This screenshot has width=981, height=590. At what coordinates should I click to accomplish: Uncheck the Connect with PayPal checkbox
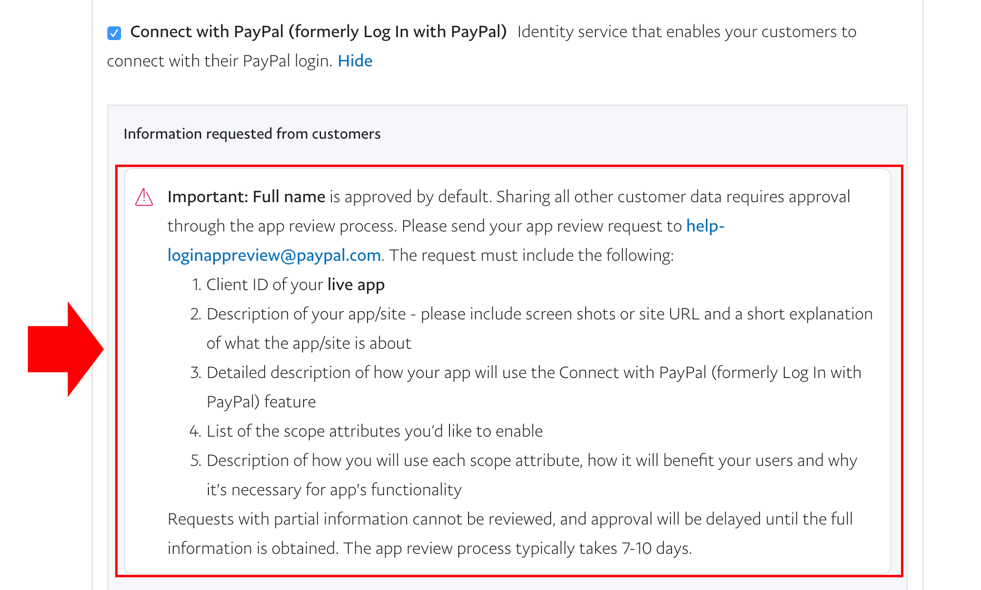tap(114, 33)
